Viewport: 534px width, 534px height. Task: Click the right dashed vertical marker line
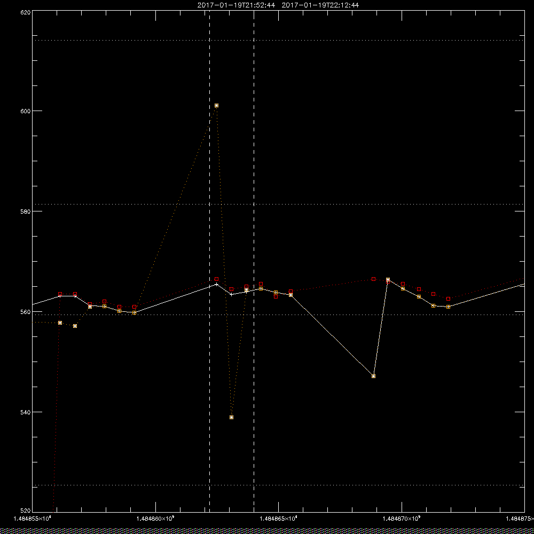click(254, 261)
